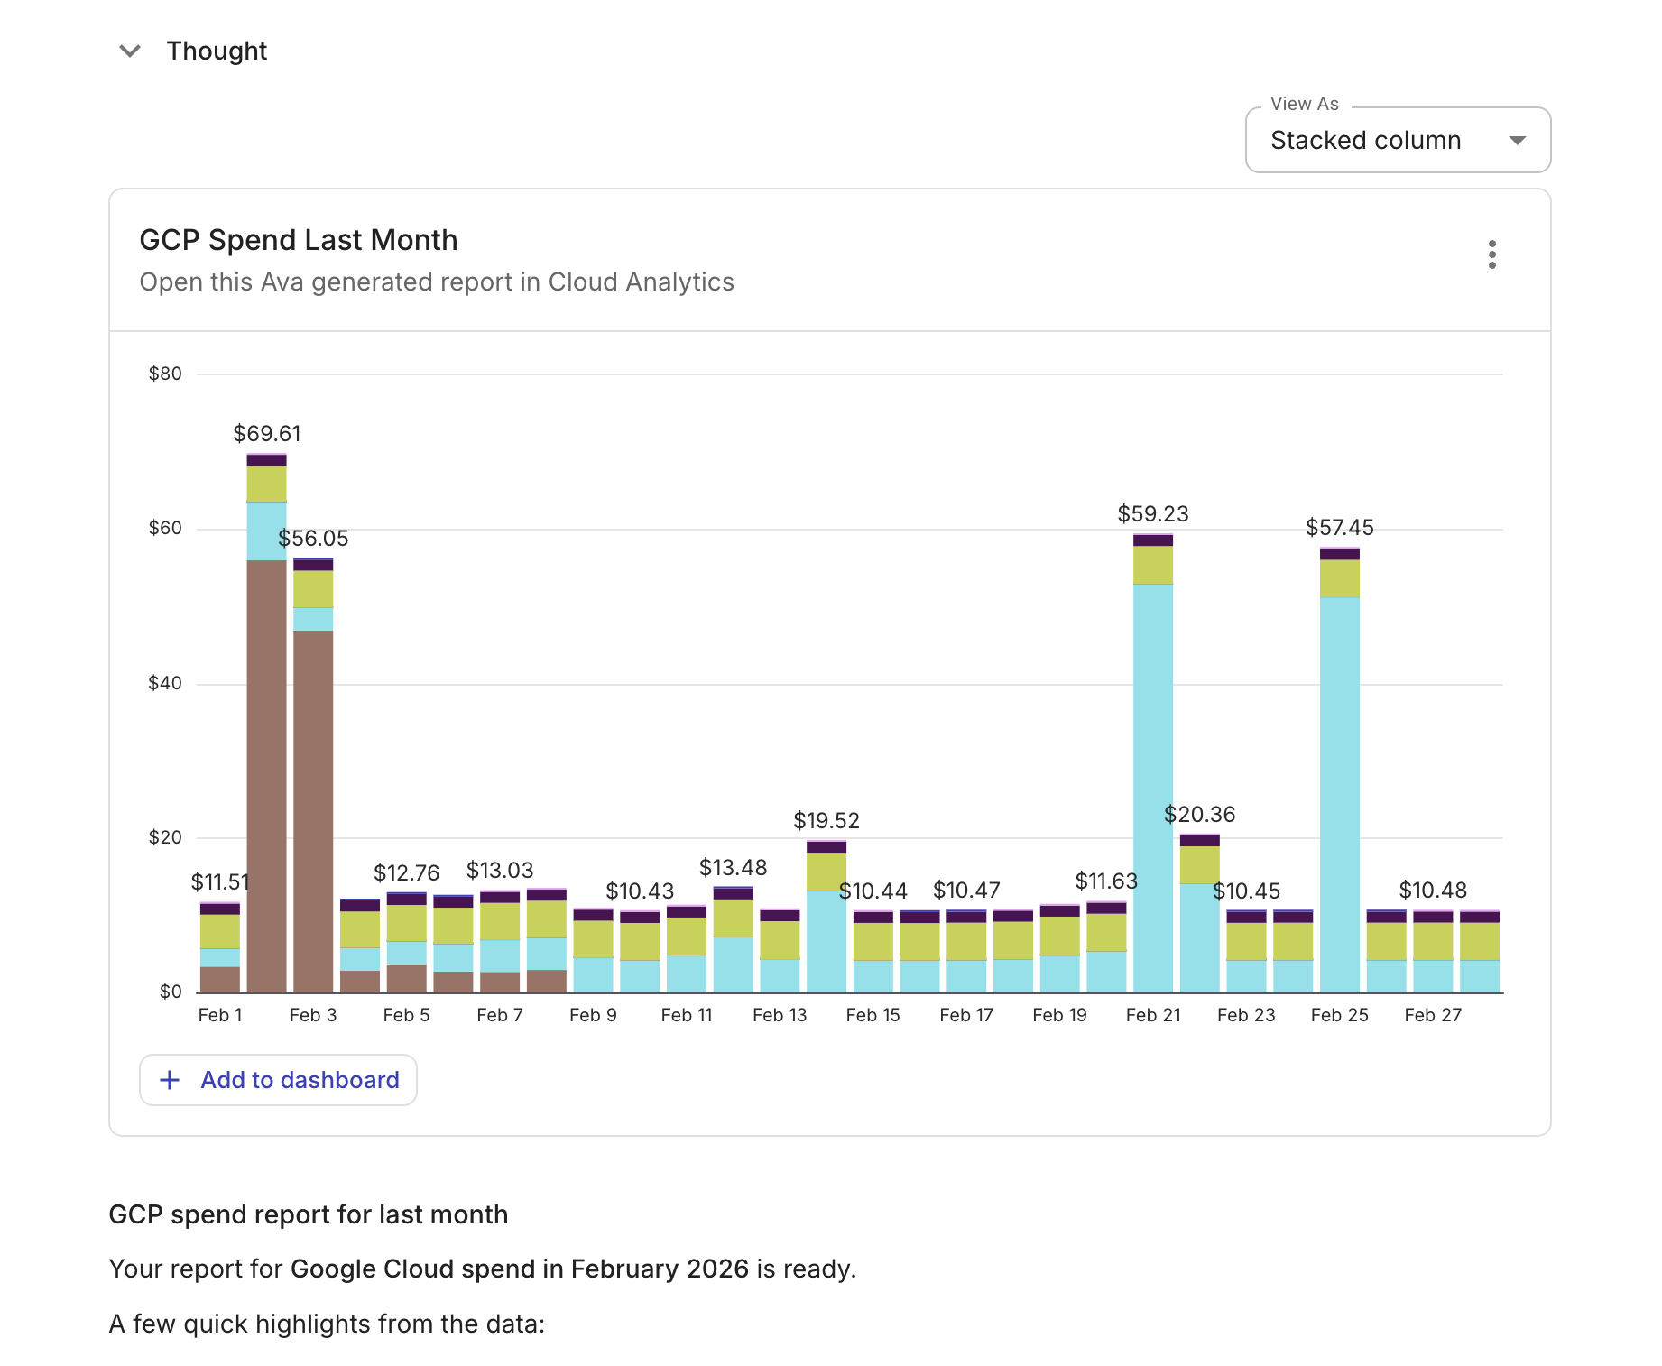Click the cyan segment of the $19.52 bar

point(826,941)
